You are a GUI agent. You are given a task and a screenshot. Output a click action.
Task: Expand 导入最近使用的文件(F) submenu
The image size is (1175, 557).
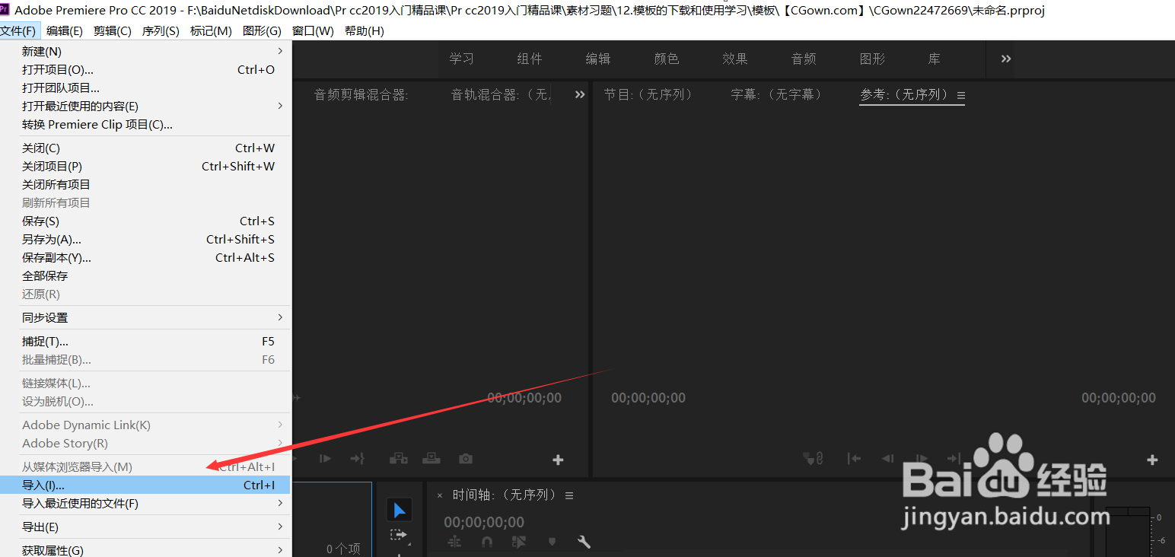pos(280,503)
